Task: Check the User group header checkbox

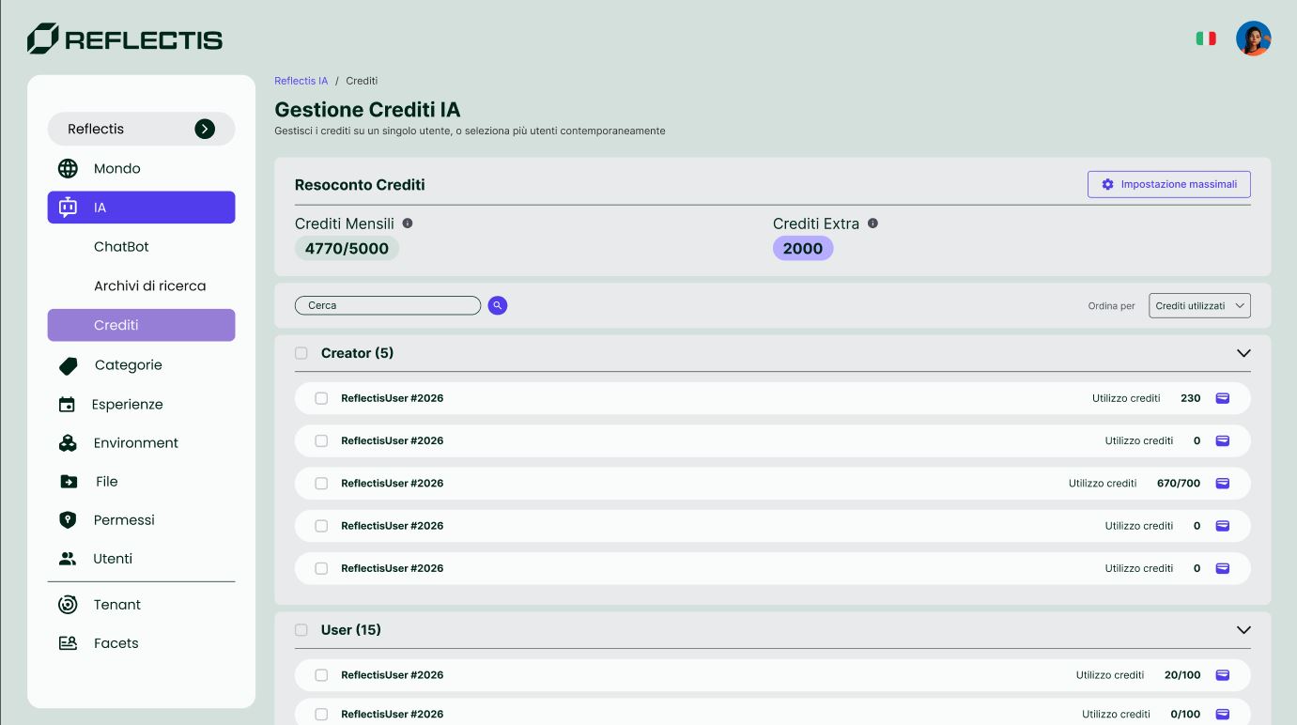Action: (x=301, y=629)
